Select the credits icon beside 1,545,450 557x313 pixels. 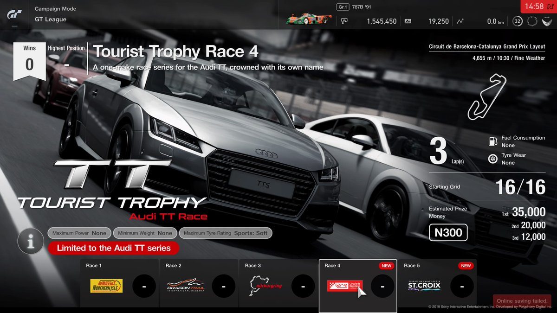[344, 21]
